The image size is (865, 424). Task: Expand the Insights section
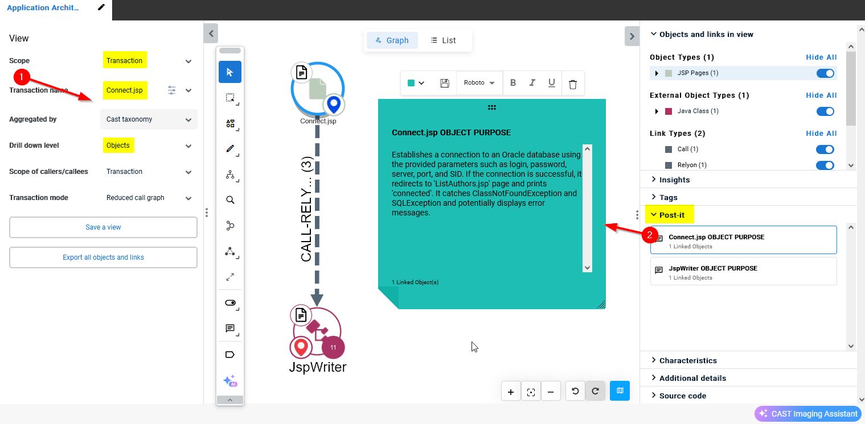coord(674,180)
